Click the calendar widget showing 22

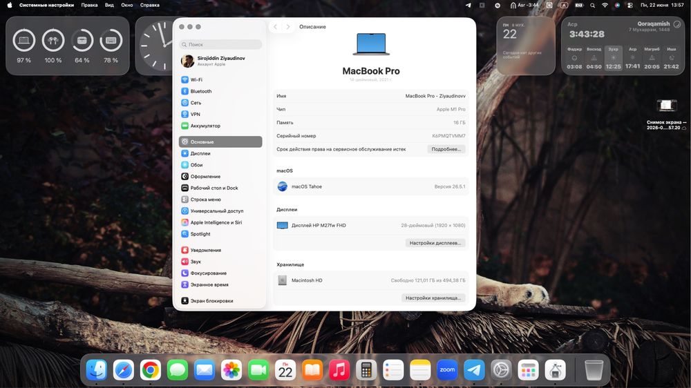pos(526,46)
